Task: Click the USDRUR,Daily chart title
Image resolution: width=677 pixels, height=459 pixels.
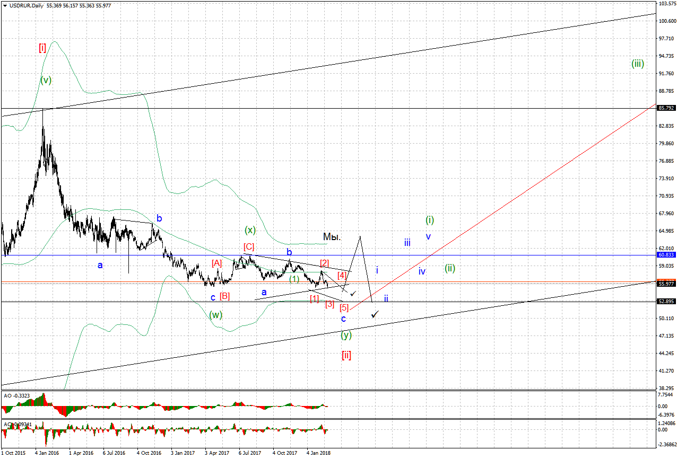Action: tap(27, 5)
